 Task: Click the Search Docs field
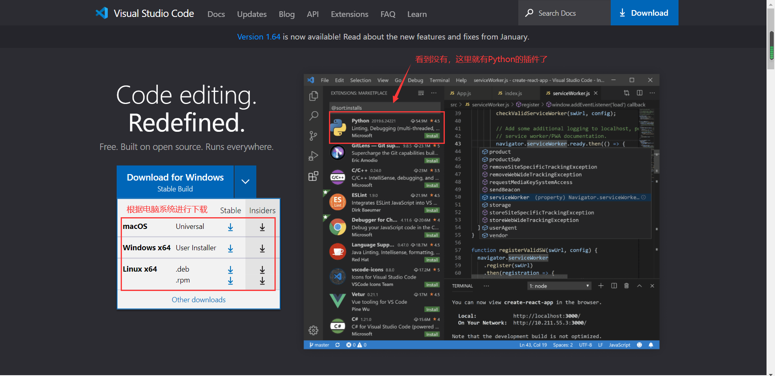click(x=564, y=13)
